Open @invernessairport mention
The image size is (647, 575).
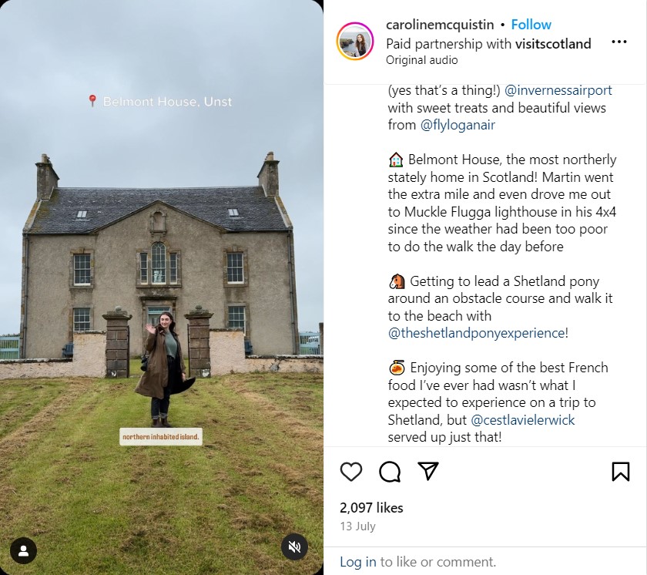558,90
